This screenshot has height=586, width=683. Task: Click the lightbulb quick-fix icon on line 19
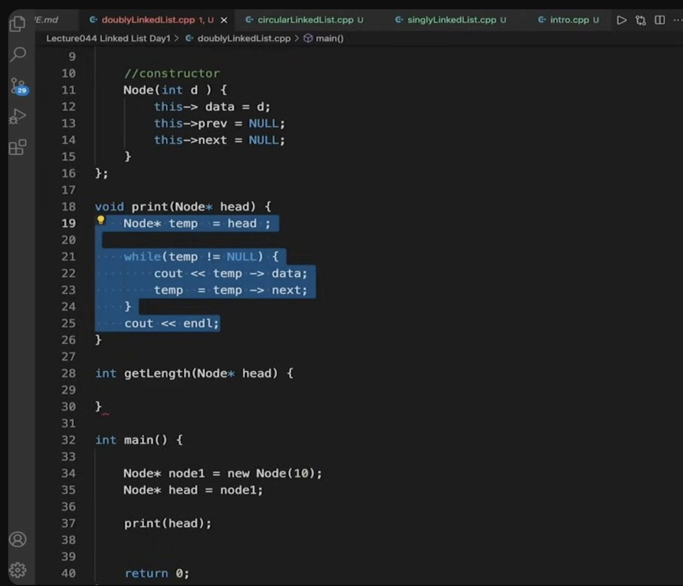click(x=101, y=220)
